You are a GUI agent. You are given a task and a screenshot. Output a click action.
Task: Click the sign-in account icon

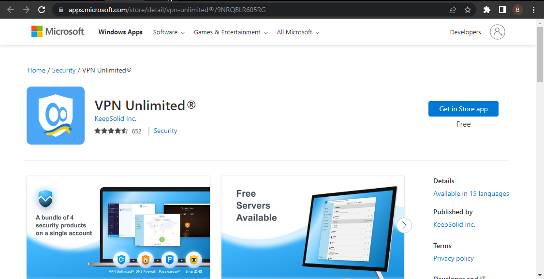coord(498,32)
